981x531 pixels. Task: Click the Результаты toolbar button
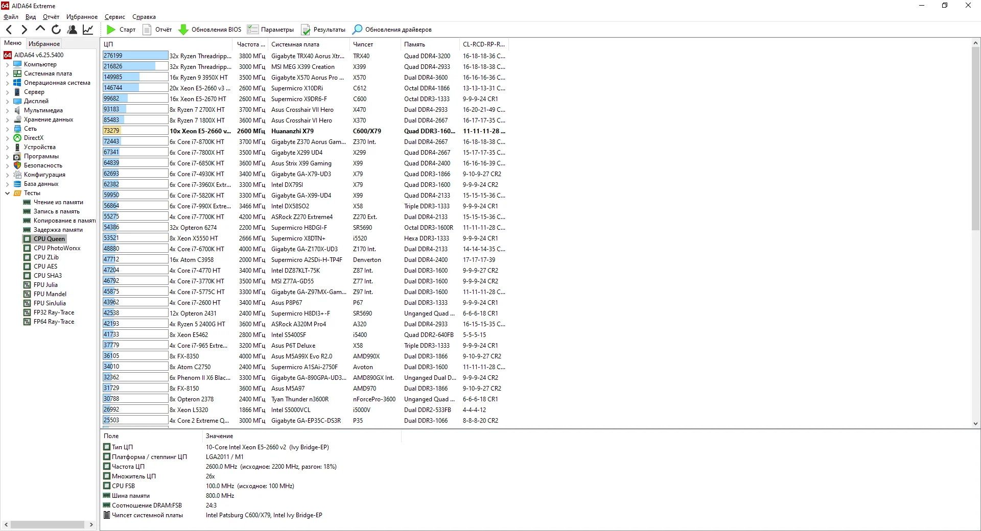coord(323,30)
